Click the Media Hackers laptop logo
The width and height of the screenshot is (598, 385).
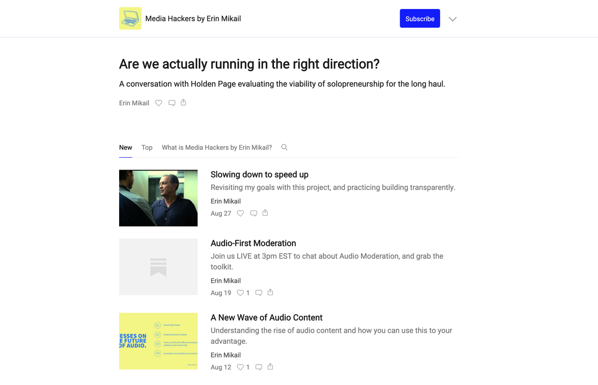tap(130, 18)
